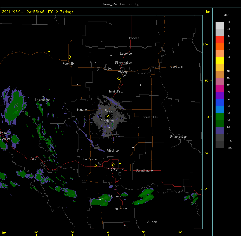
Task: Click the Cochrane city label
Action: [x=90, y=159]
